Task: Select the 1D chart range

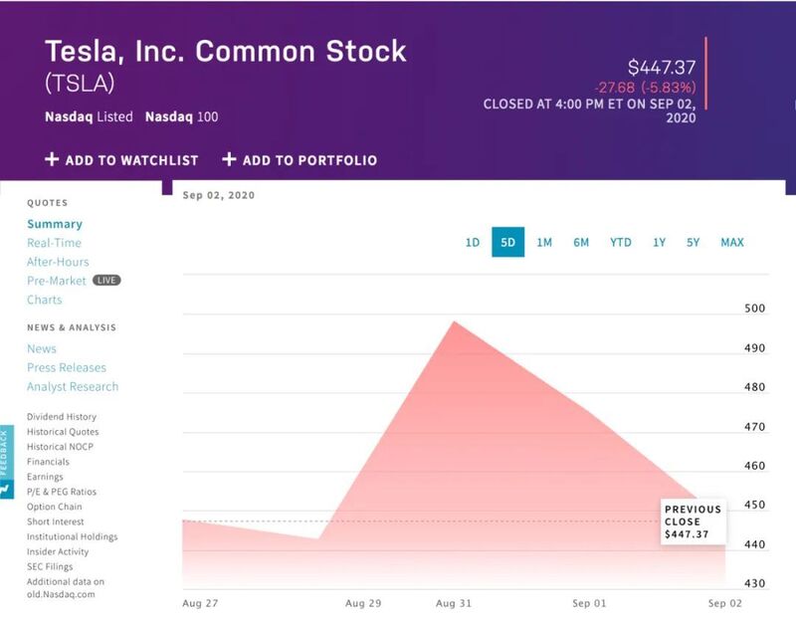Action: [x=473, y=242]
